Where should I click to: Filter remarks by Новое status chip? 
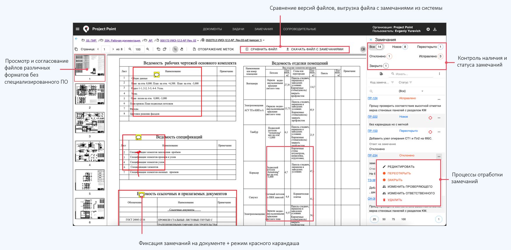tap(400, 47)
